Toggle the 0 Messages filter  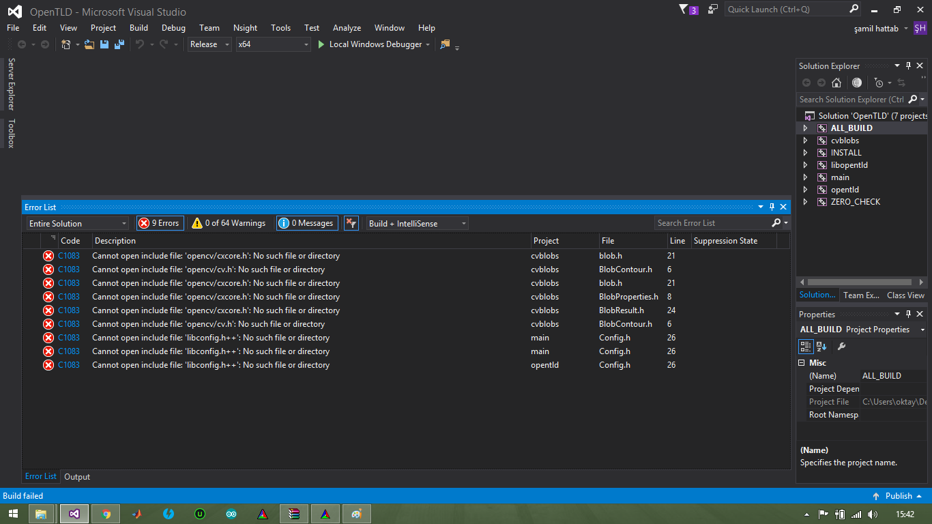click(306, 223)
